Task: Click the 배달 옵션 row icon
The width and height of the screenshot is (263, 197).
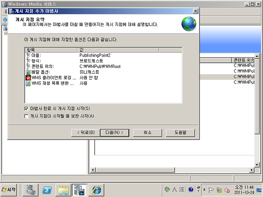Action: point(28,72)
